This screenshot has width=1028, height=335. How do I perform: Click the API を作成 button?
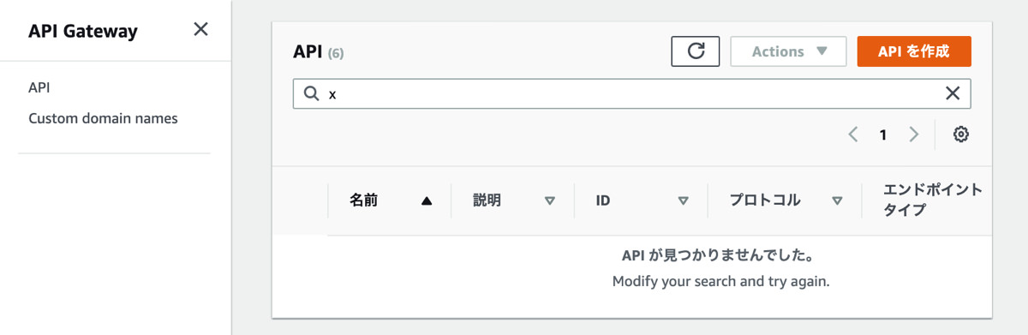914,51
